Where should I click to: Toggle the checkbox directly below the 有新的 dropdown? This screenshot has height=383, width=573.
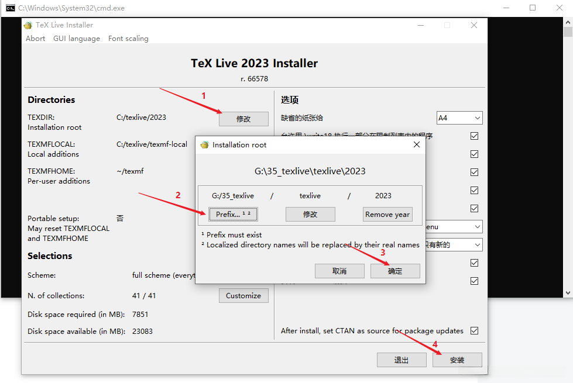click(x=474, y=263)
